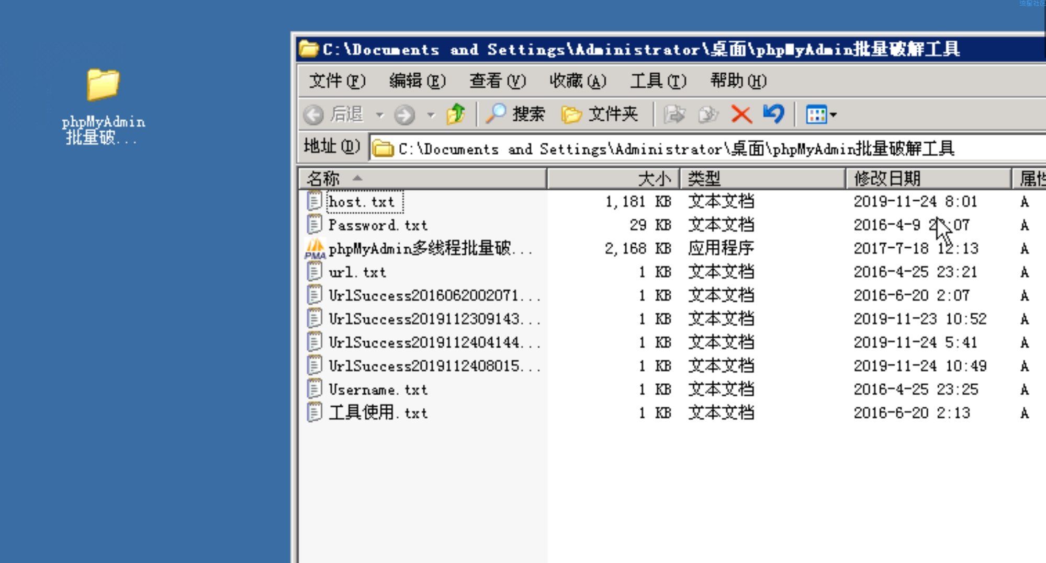Expand the Views dropdown arrow
Screen dimensions: 1046x563
833,114
